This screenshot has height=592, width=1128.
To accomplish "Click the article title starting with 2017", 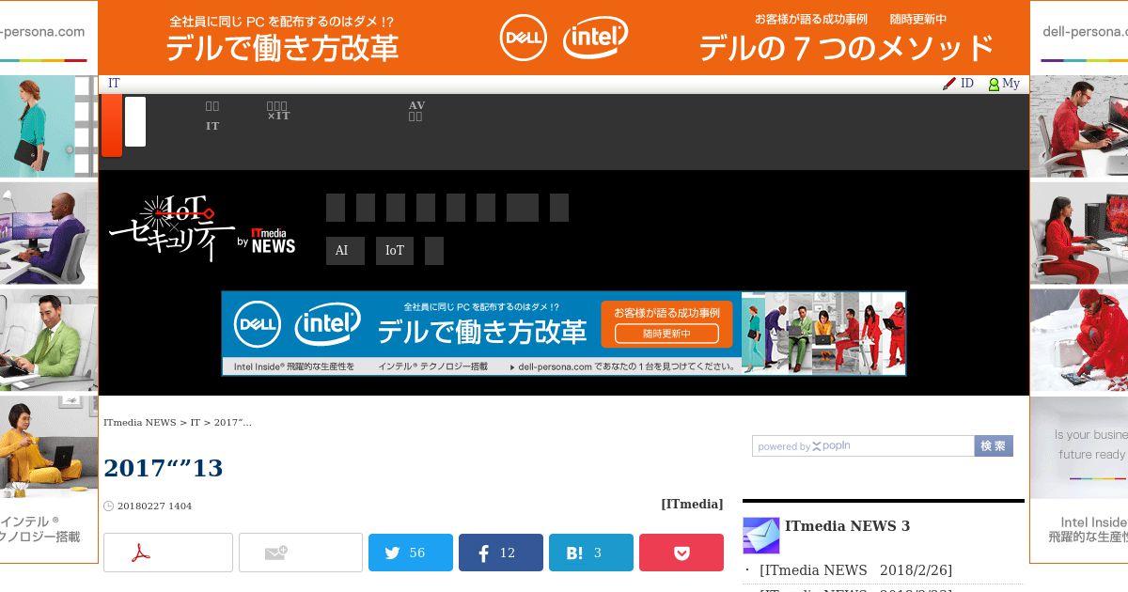I will click(x=163, y=468).
